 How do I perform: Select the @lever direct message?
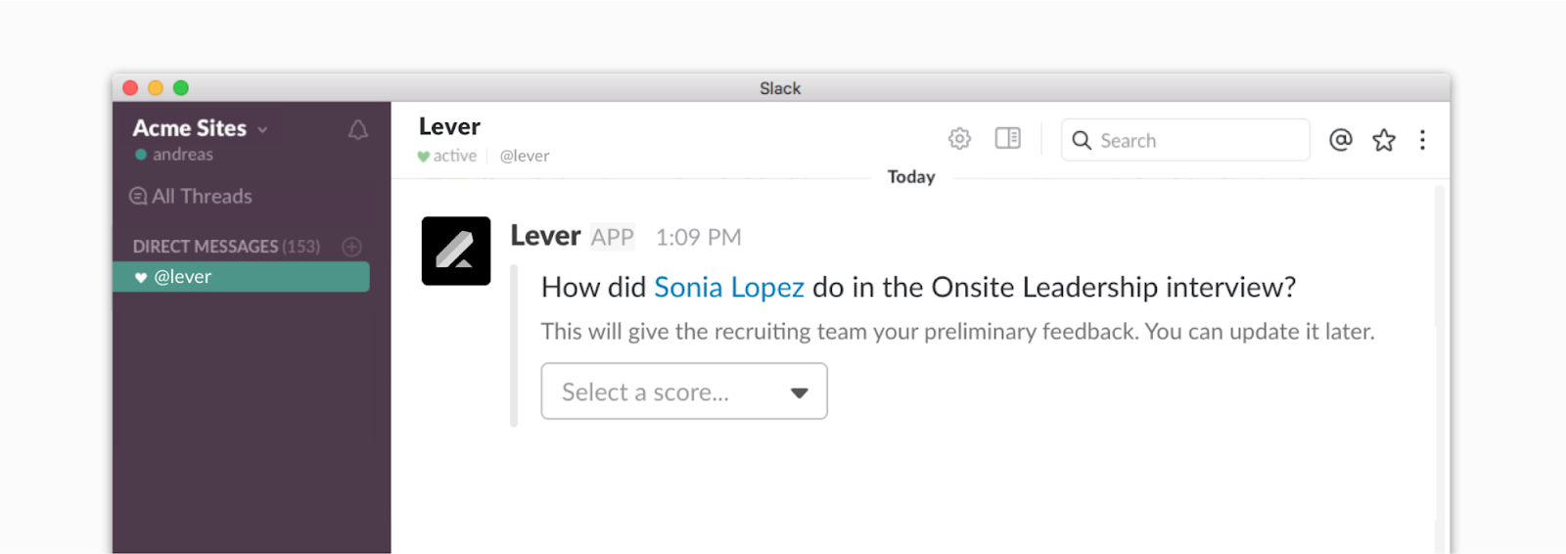coord(241,277)
